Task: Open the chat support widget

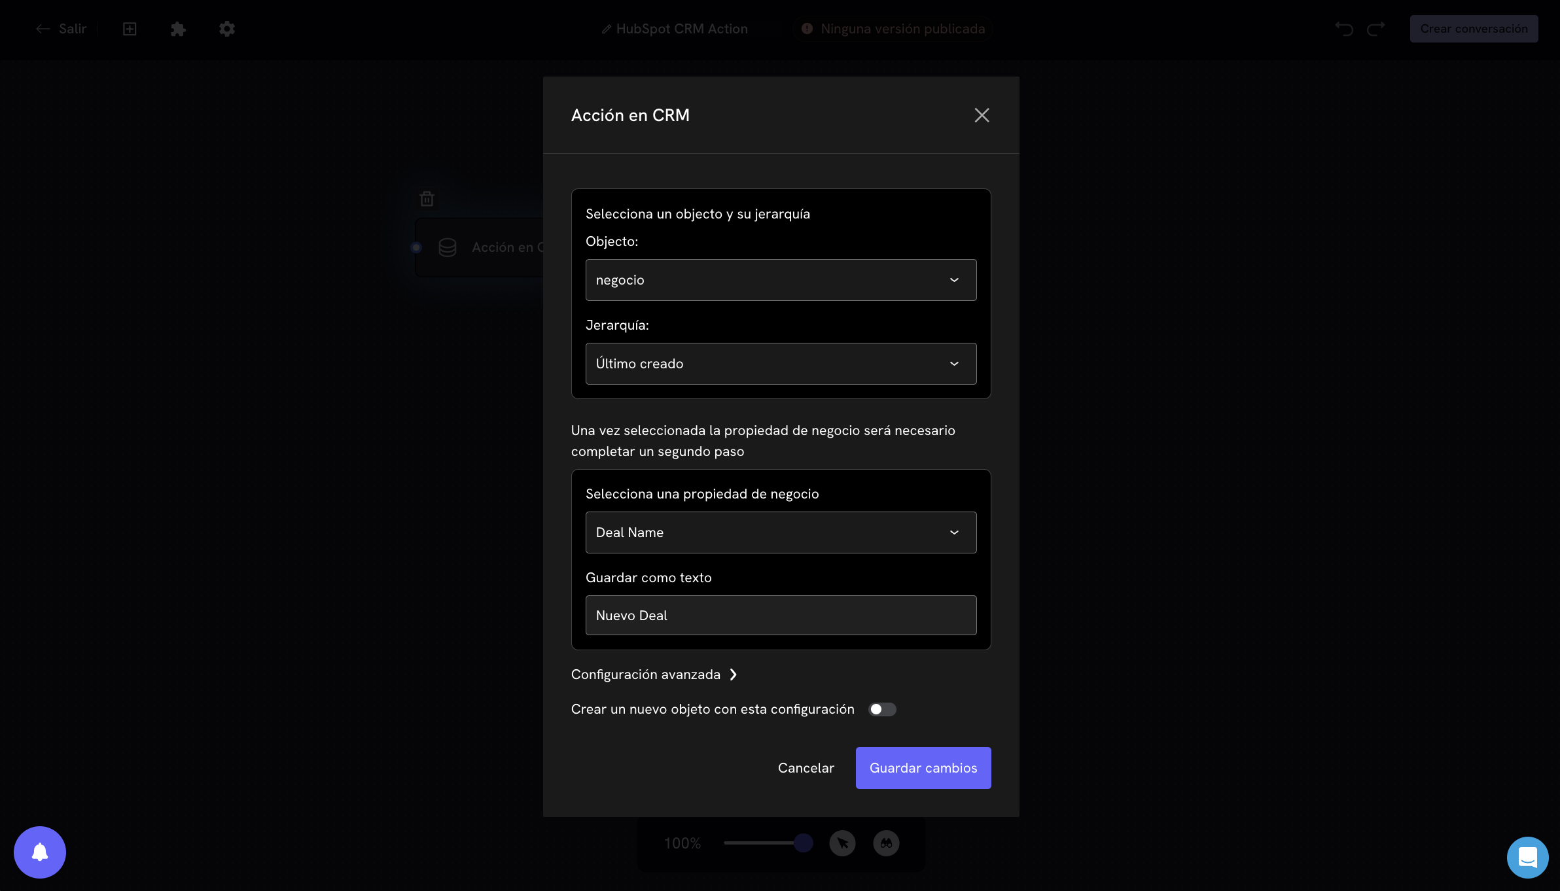Action: [x=1527, y=858]
